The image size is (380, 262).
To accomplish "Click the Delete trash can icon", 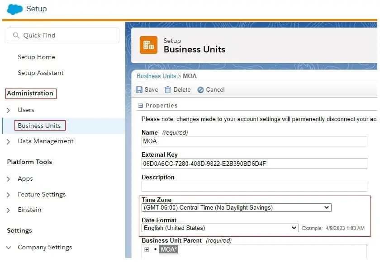I will [x=168, y=90].
